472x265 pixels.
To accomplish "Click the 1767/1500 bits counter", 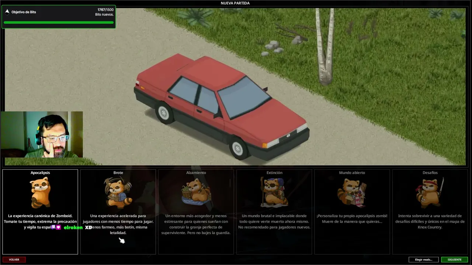I will 105,10.
